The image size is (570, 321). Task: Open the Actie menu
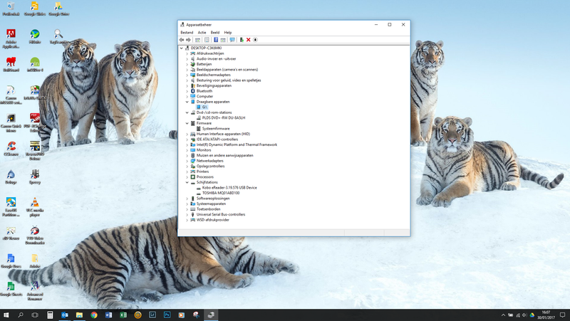(202, 33)
